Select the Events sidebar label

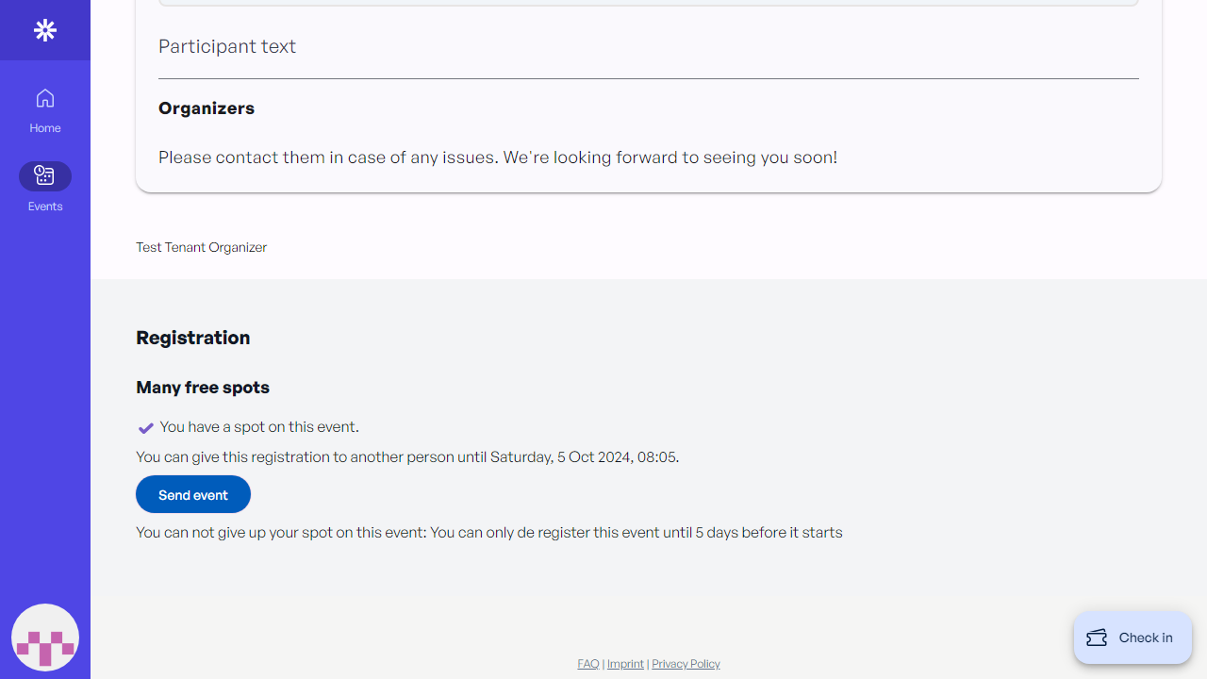45,207
